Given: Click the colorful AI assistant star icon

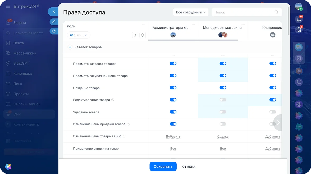Looking at the screenshot, I should click(8, 167).
